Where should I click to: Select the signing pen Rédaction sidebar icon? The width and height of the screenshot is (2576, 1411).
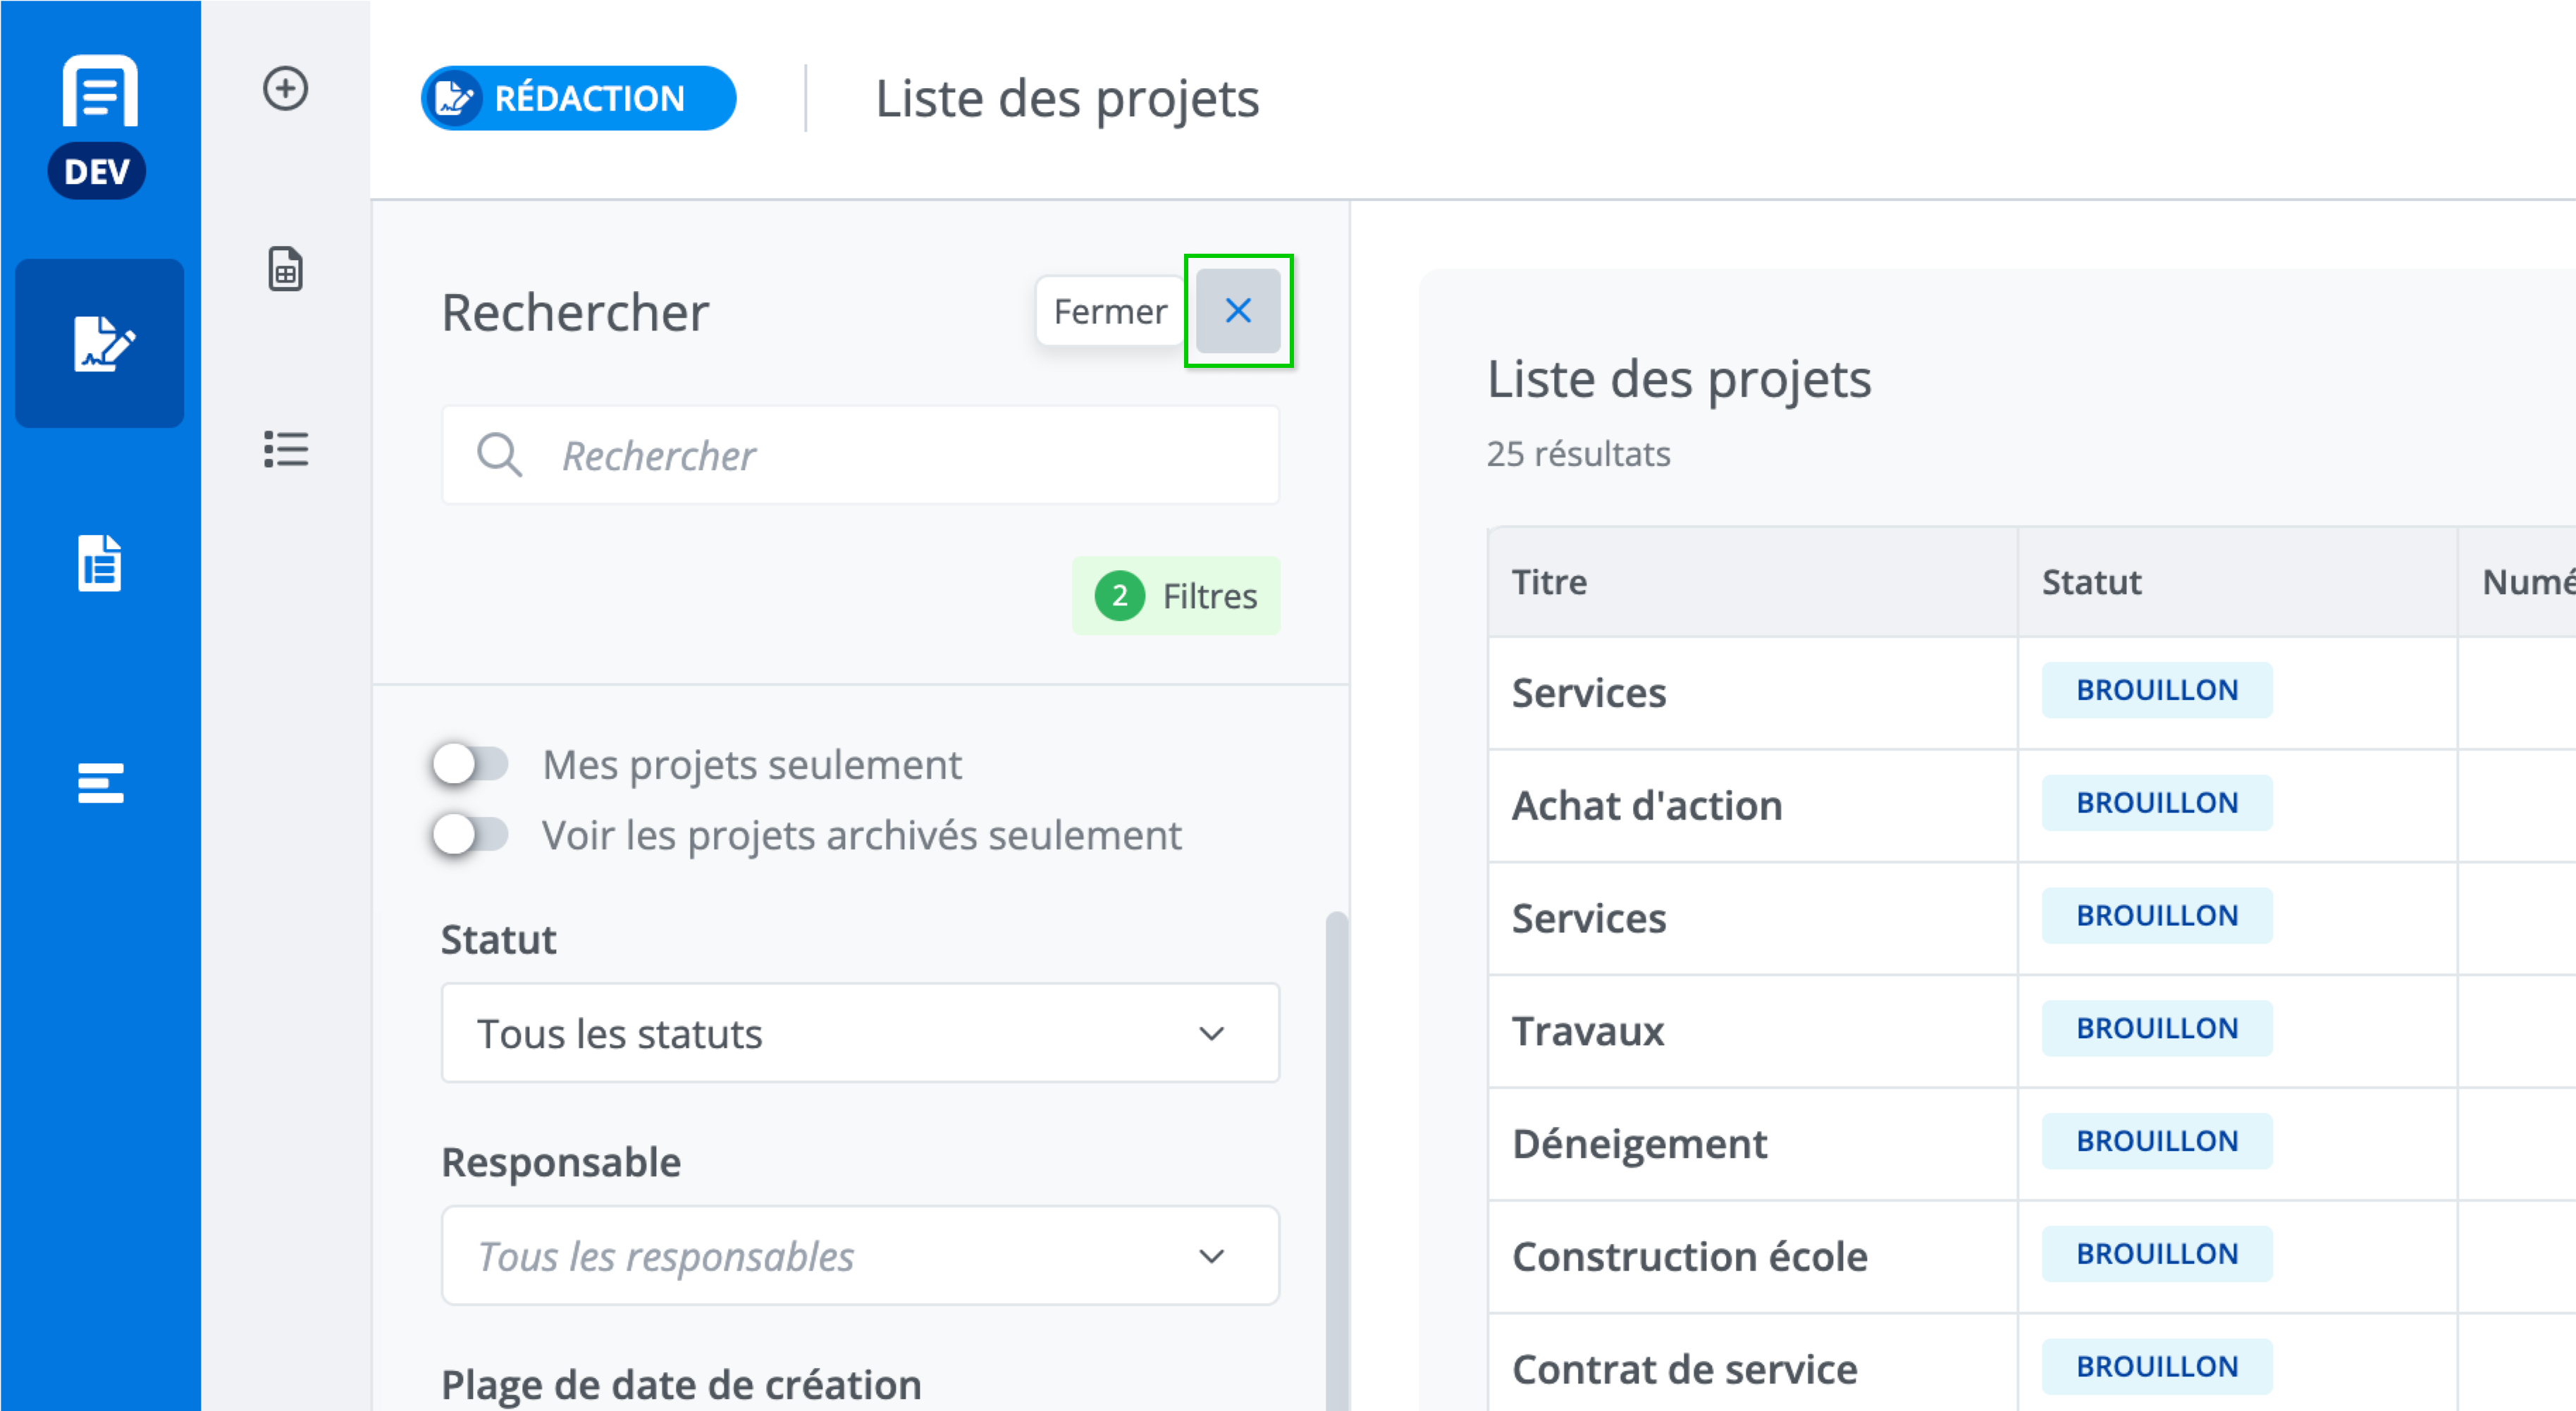tap(101, 344)
